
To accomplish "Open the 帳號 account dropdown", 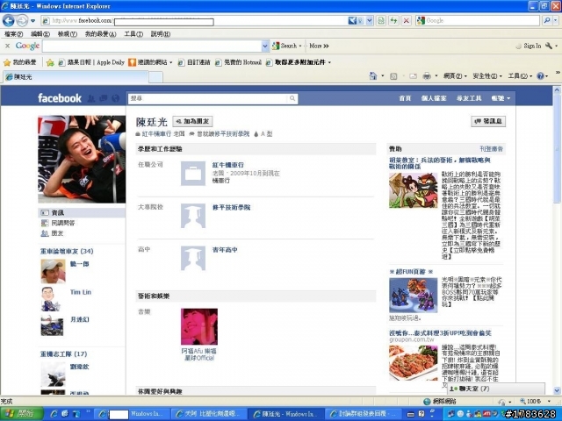I will tap(501, 98).
